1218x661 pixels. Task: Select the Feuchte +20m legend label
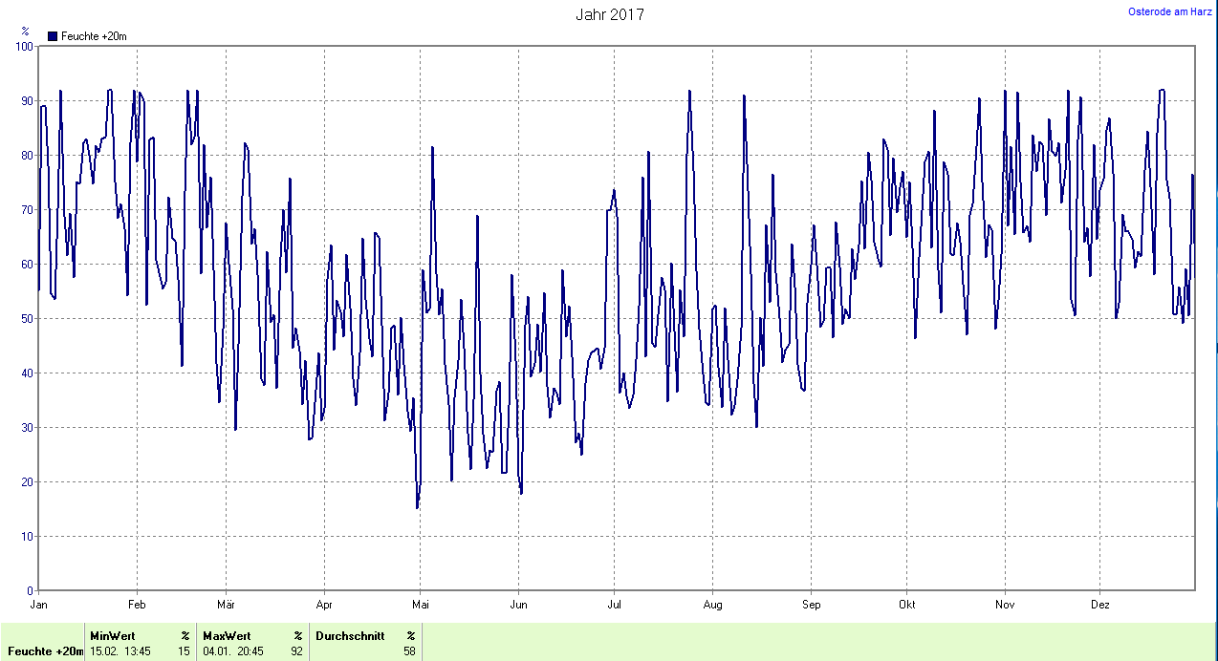coord(94,36)
